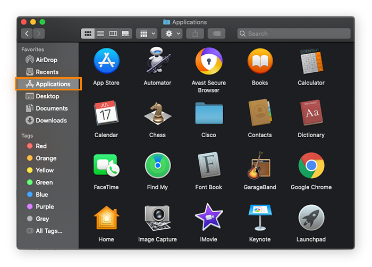Filter by the Orange tag
The width and height of the screenshot is (372, 267).
pos(48,158)
